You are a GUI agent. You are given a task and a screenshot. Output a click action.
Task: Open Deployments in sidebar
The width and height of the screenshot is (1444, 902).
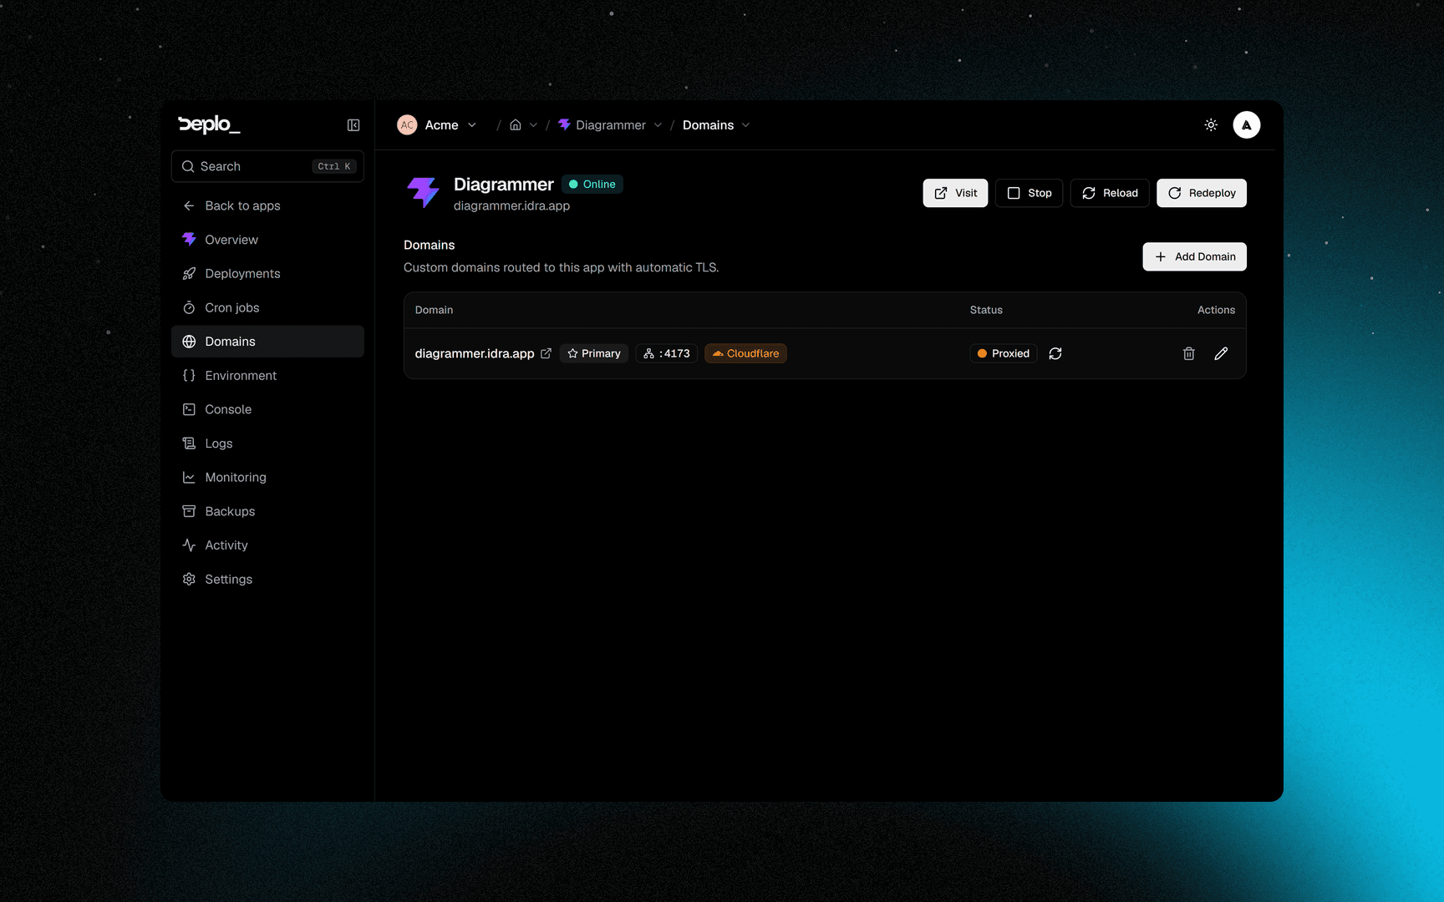click(267, 273)
